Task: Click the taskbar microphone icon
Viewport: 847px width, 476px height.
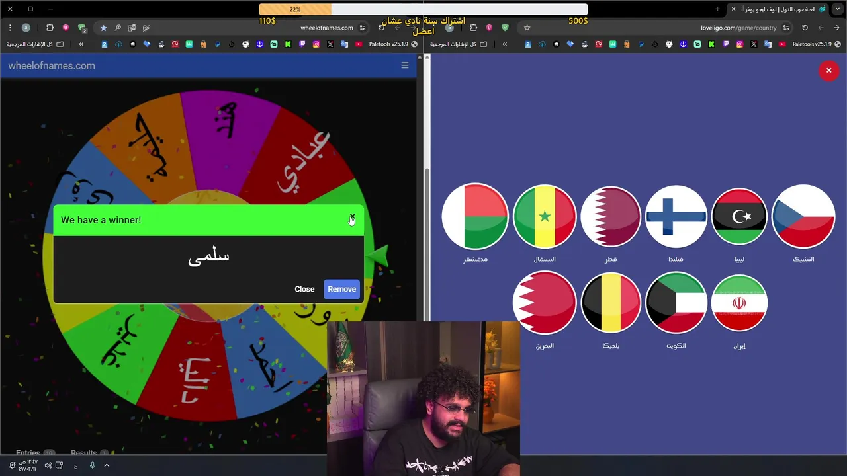Action: [92, 465]
